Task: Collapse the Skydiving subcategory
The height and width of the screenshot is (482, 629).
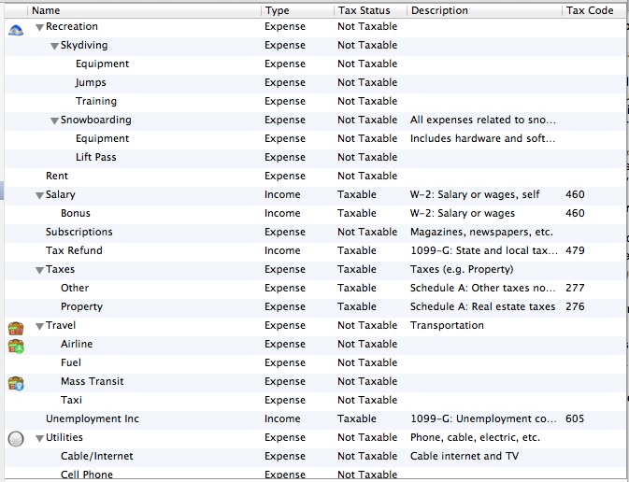Action: 54,46
